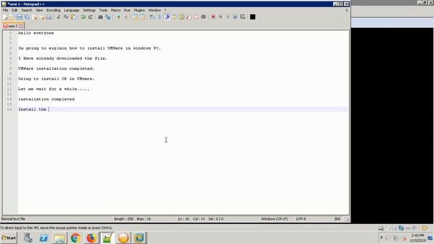Open the View menu

pyautogui.click(x=39, y=10)
